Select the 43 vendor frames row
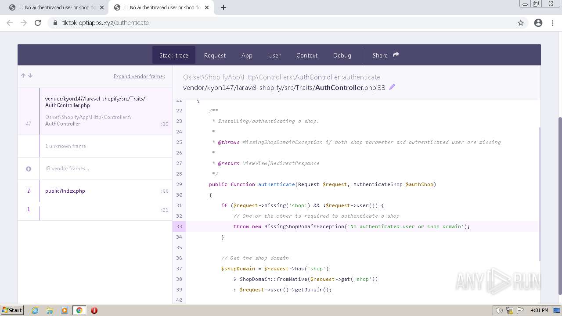This screenshot has height=316, width=562. tap(95, 169)
